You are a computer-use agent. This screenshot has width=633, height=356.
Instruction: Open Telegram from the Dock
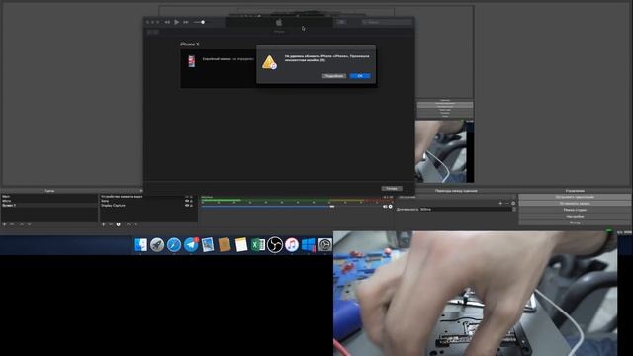[x=191, y=245]
